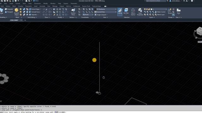This screenshot has width=202, height=113.
Task: Switch to the Collaborate ribbon tab
Action: [76, 6]
